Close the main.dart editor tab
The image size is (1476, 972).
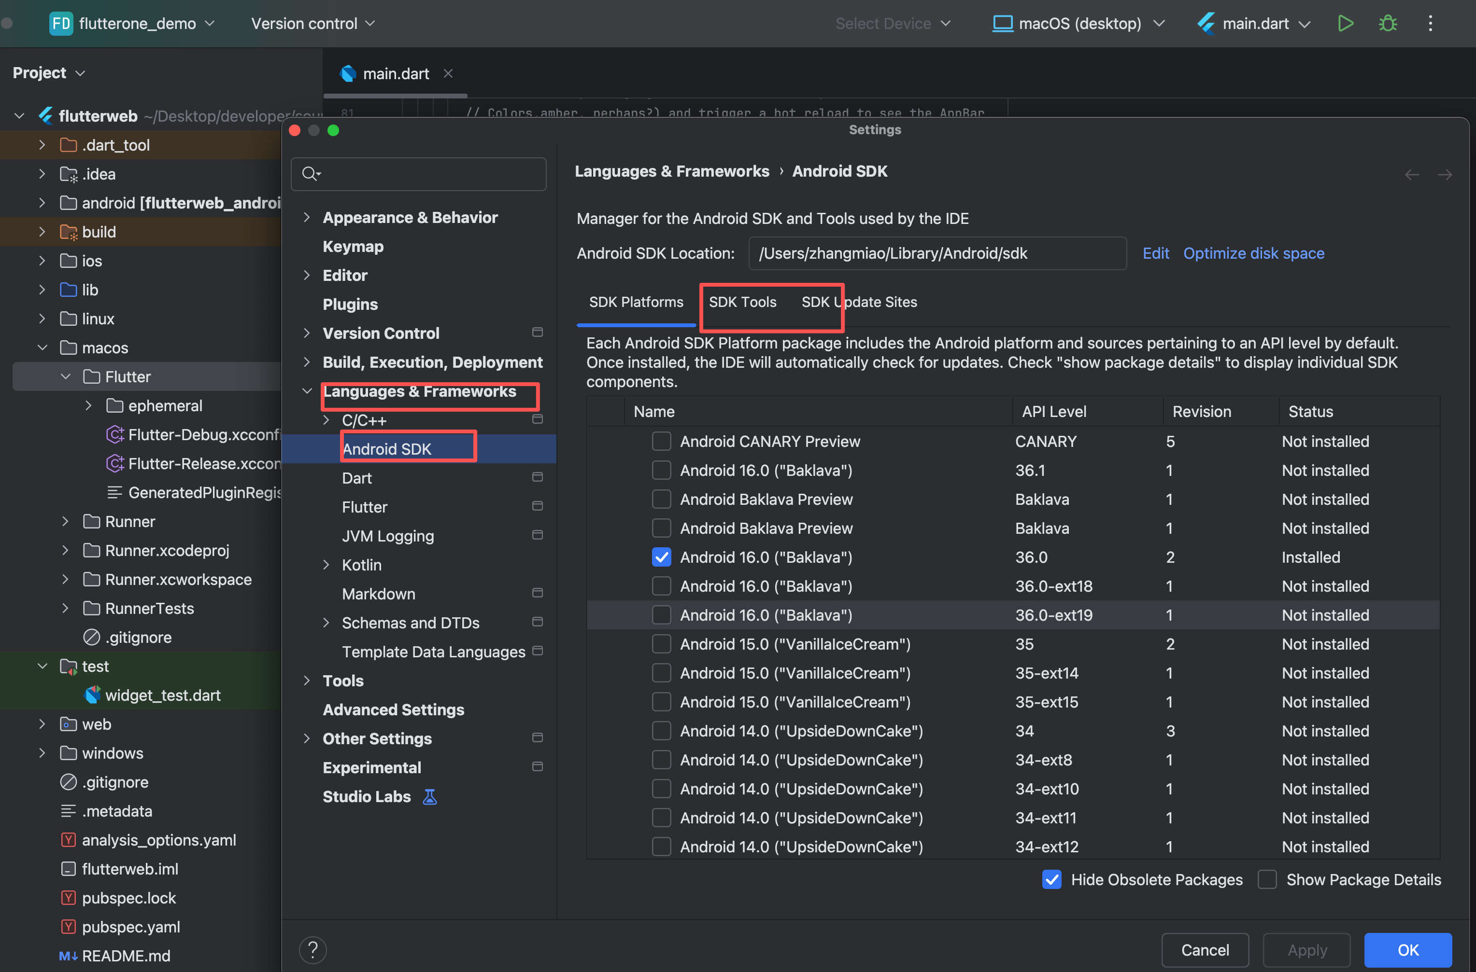point(448,74)
